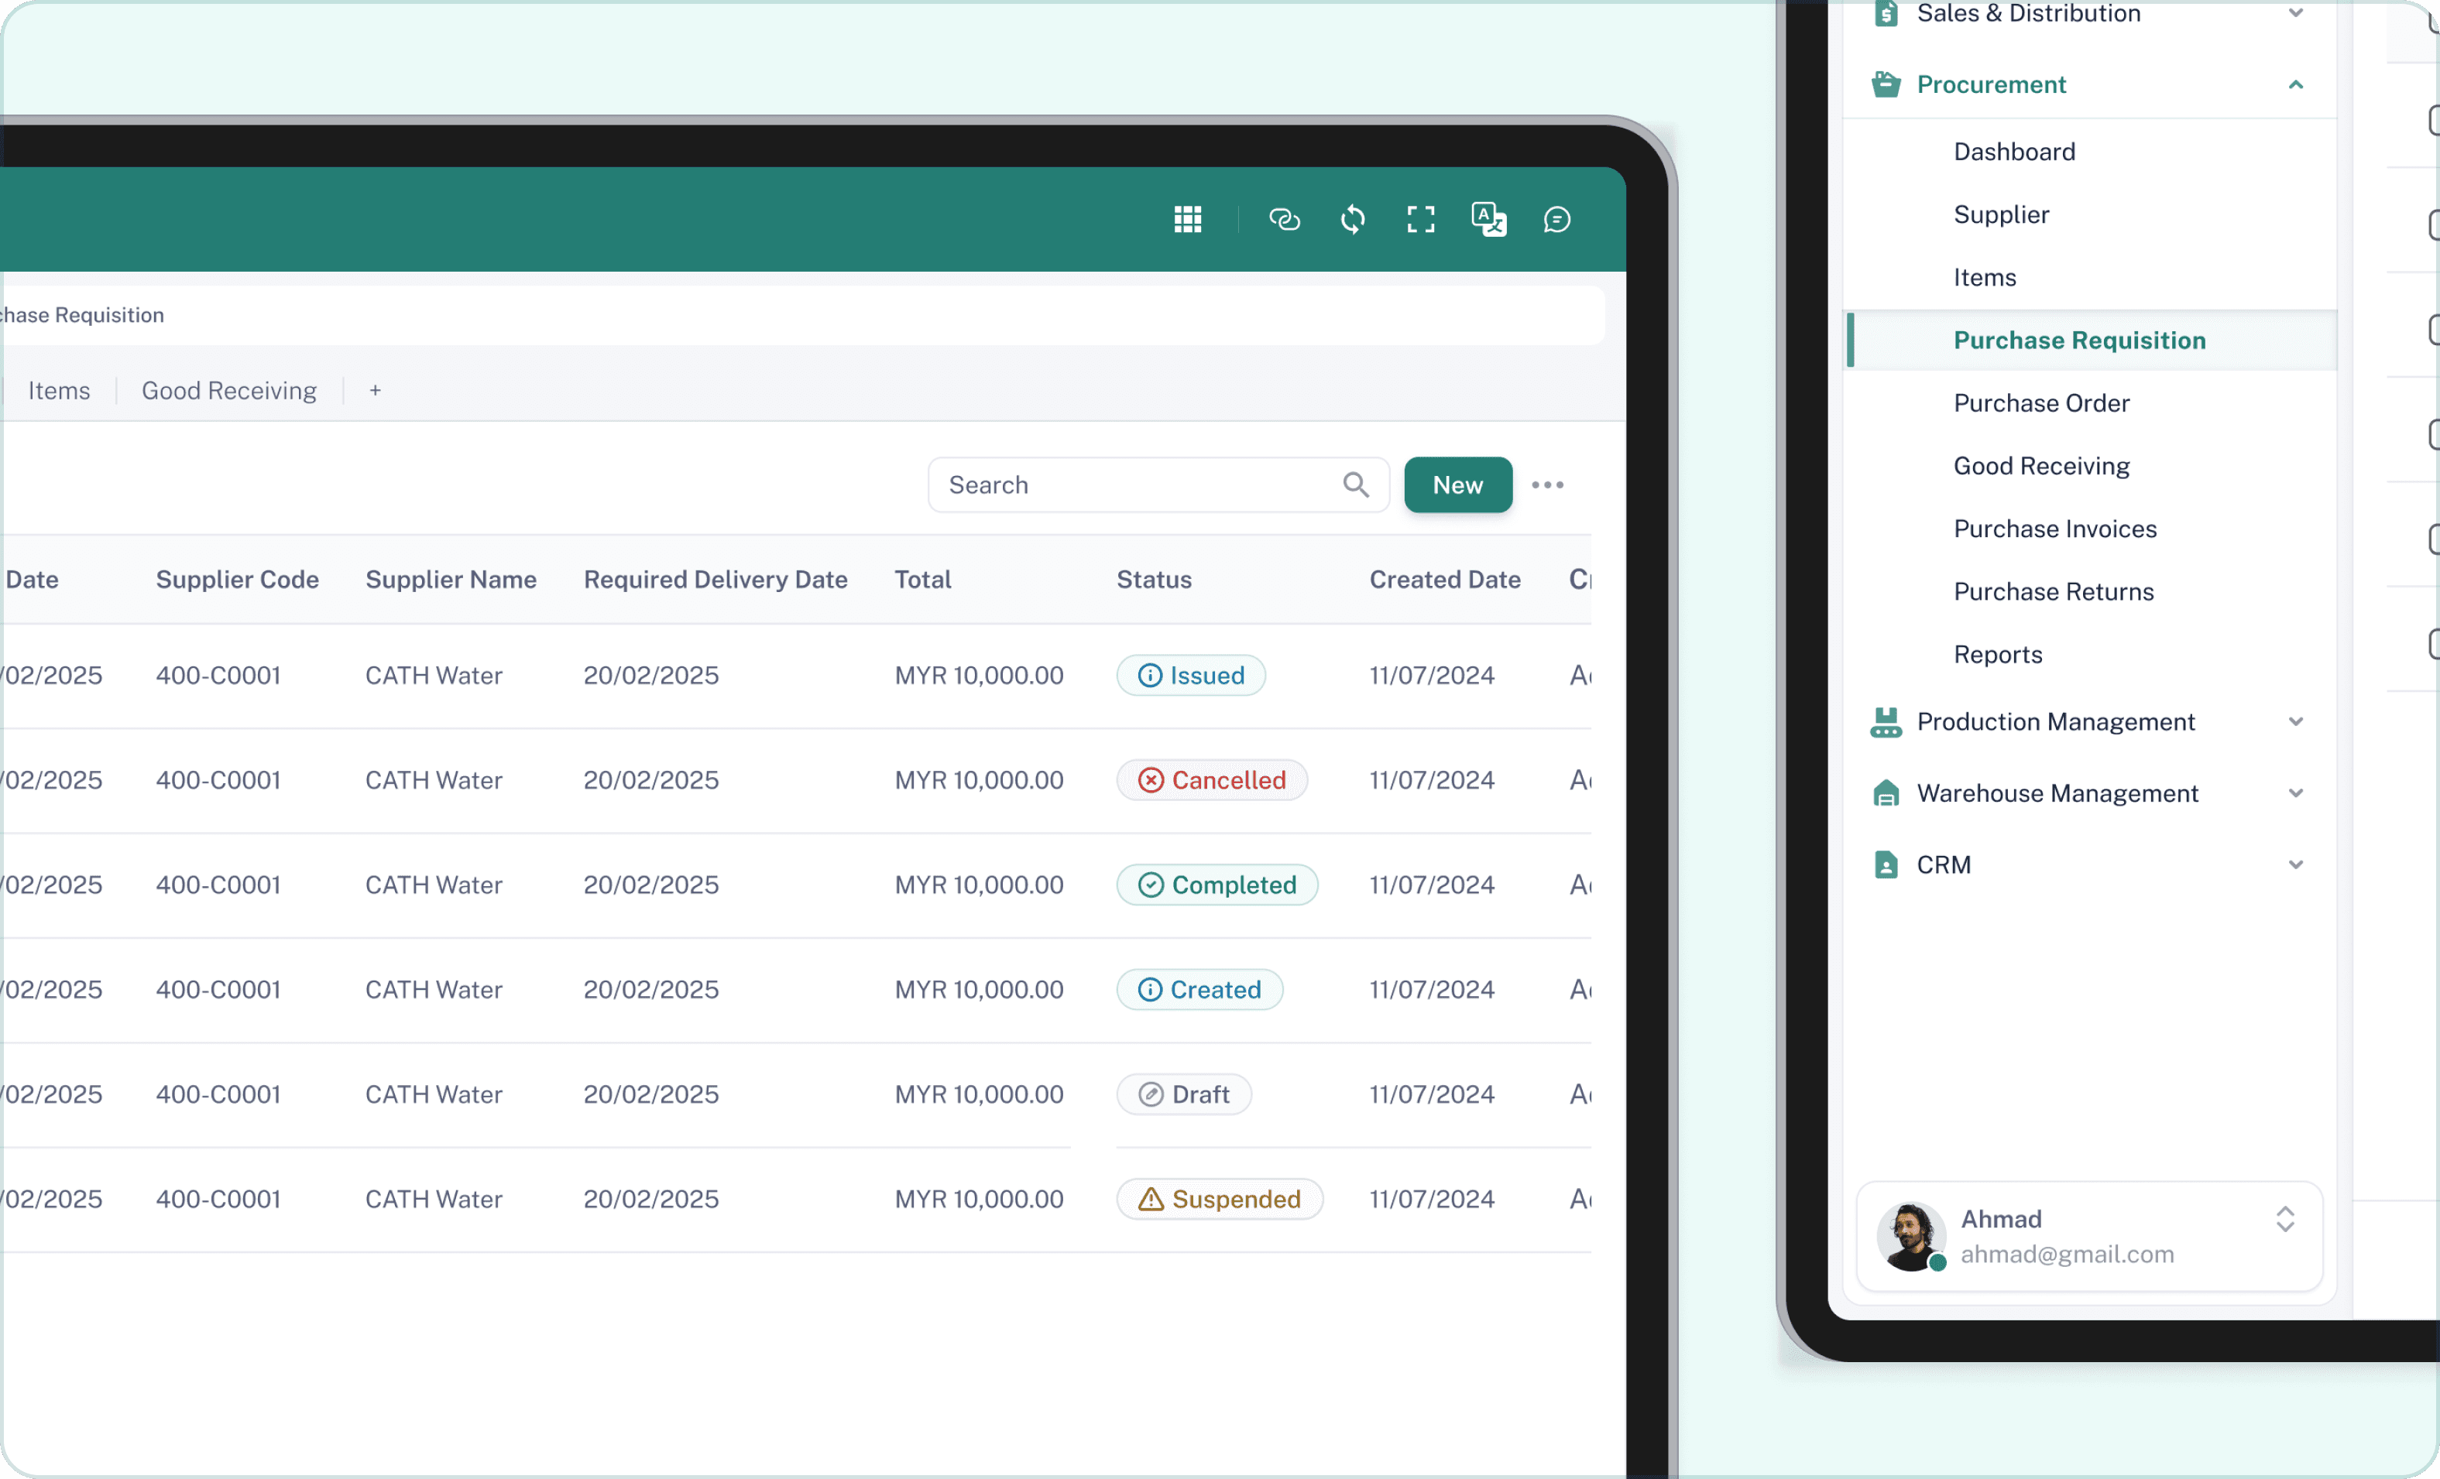Image resolution: width=2440 pixels, height=1479 pixels.
Task: Open the language translate icon
Action: coord(1488,219)
